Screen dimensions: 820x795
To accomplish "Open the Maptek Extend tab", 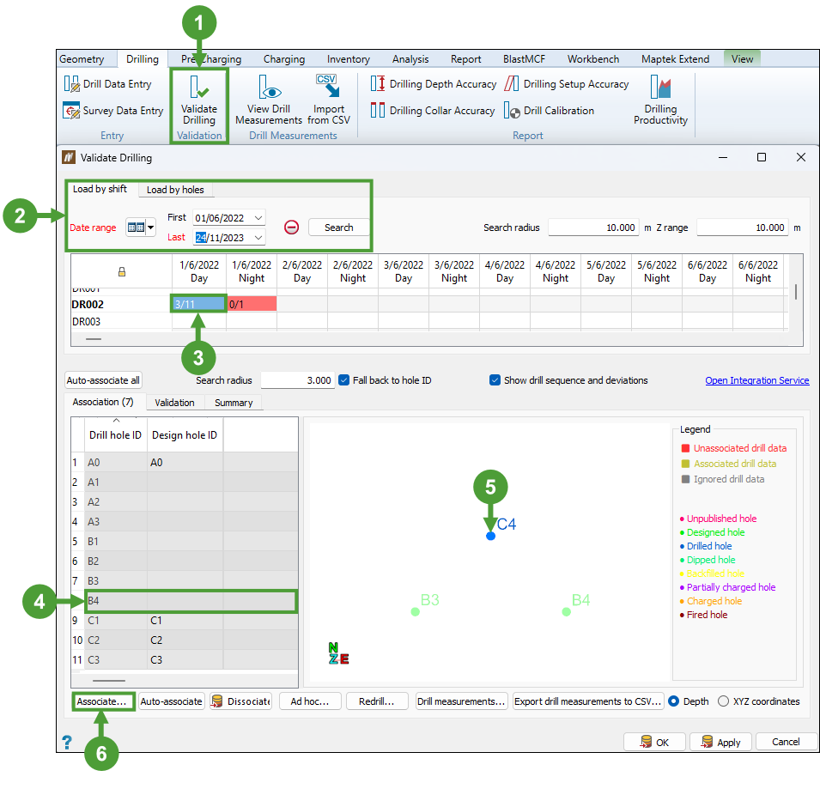I will coord(675,59).
